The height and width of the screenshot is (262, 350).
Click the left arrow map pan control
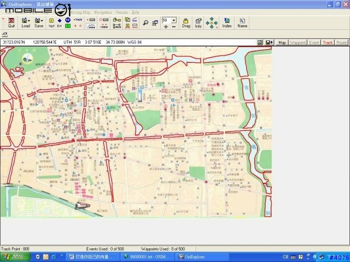[x=207, y=23]
